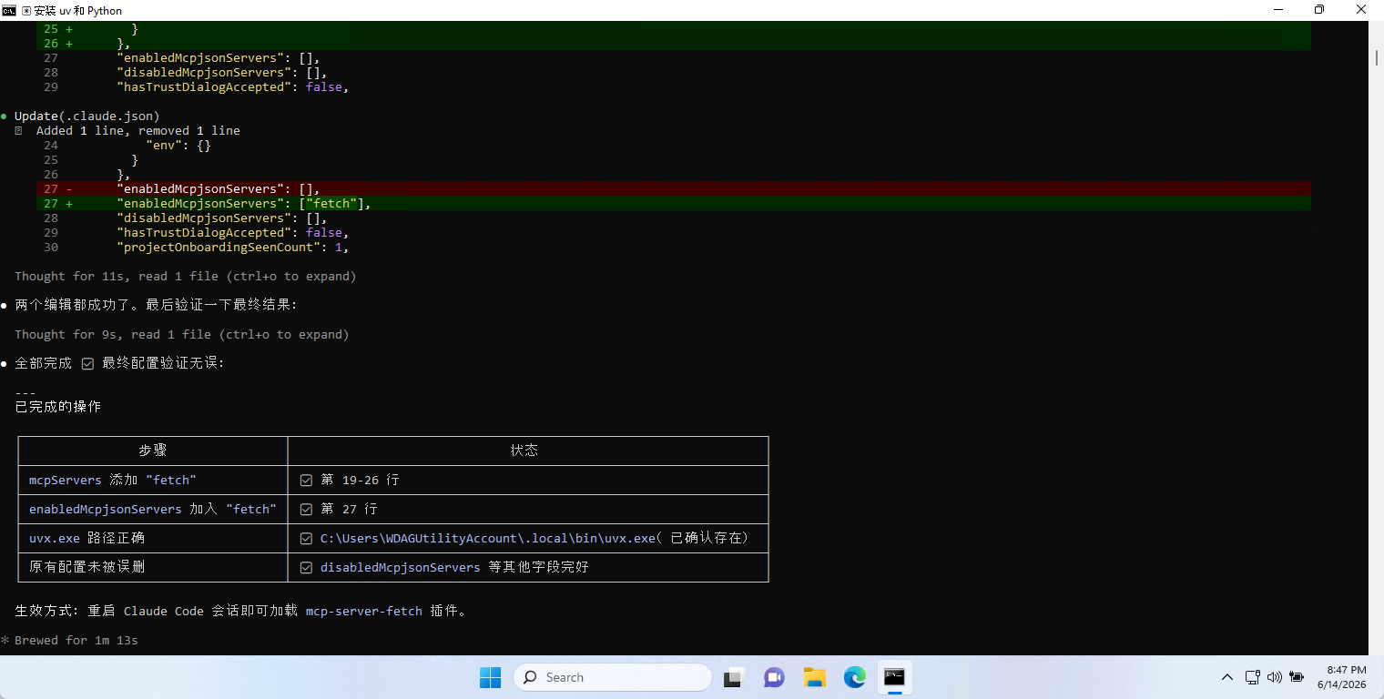Click the window title 安装 uv 和 Python
Image resolution: width=1384 pixels, height=699 pixels.
(x=78, y=10)
